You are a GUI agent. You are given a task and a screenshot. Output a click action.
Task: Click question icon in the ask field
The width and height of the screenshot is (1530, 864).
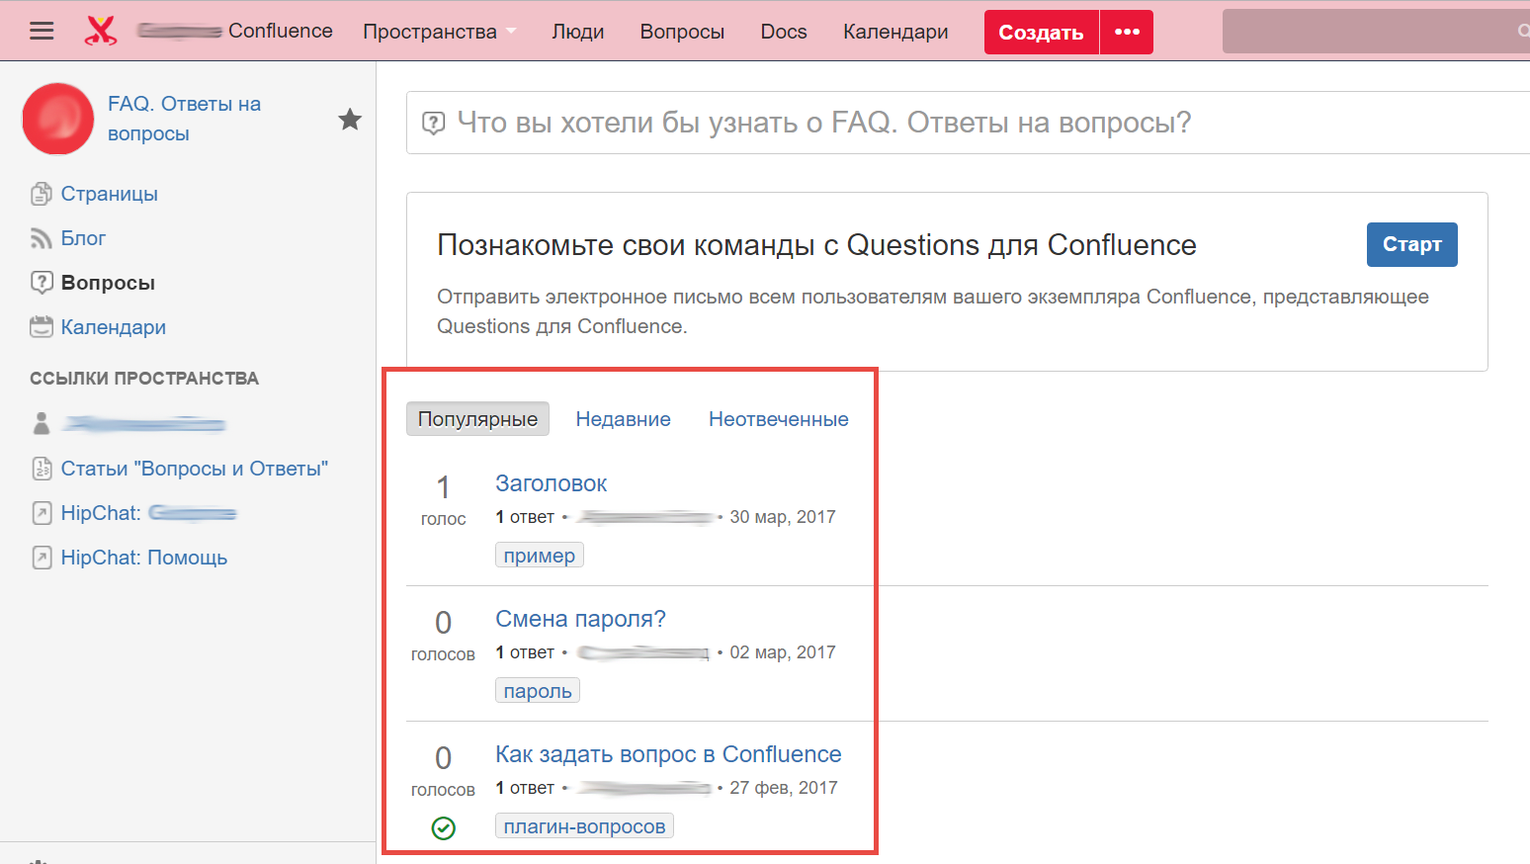tap(433, 123)
